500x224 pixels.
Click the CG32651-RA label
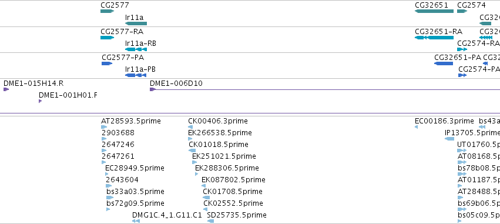coord(438,32)
